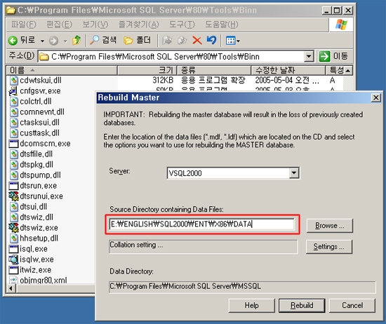386x324 pixels.
Task: Open the 즐겨찾기(A) menu
Action: pos(138,25)
